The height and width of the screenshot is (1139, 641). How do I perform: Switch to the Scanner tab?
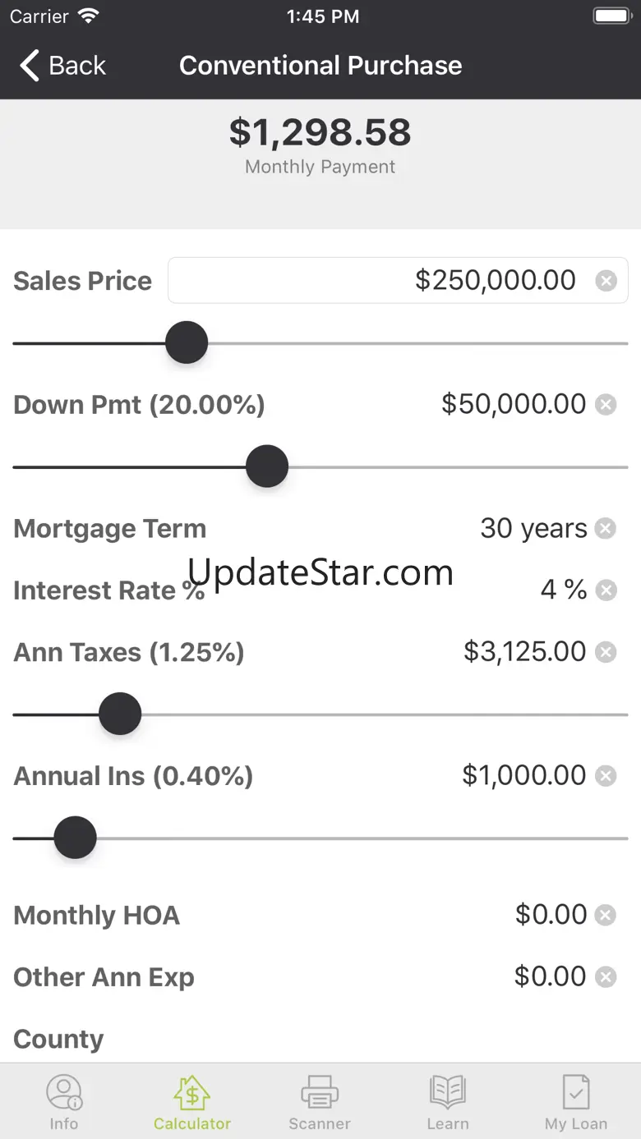[320, 1102]
